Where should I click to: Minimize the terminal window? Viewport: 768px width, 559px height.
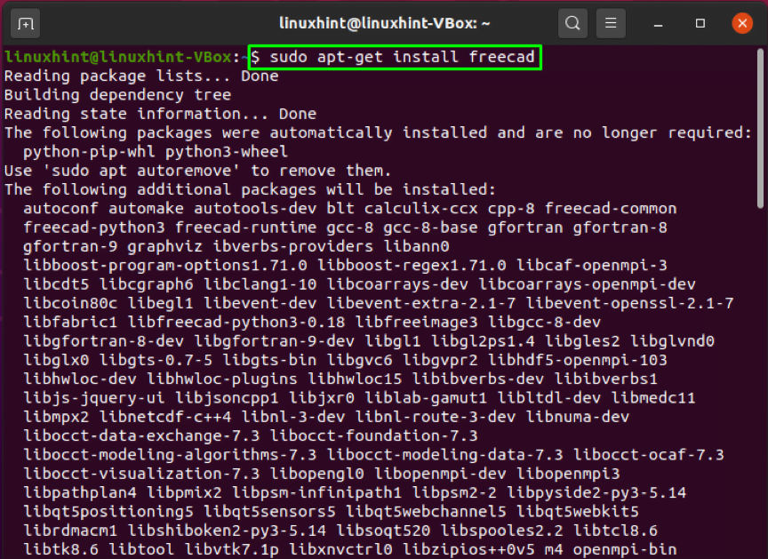659,23
